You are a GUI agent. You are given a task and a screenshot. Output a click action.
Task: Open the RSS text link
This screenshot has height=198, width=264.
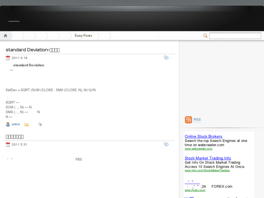pos(197,120)
